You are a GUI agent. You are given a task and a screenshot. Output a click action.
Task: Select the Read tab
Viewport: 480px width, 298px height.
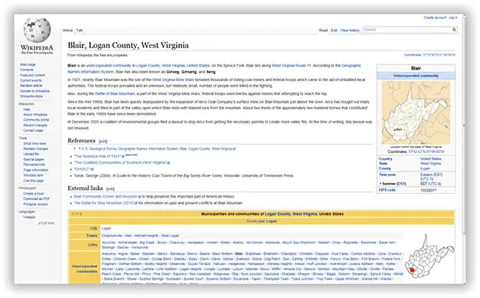pyautogui.click(x=323, y=30)
